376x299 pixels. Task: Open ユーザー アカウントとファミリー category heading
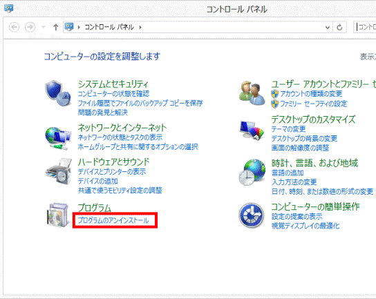point(323,84)
